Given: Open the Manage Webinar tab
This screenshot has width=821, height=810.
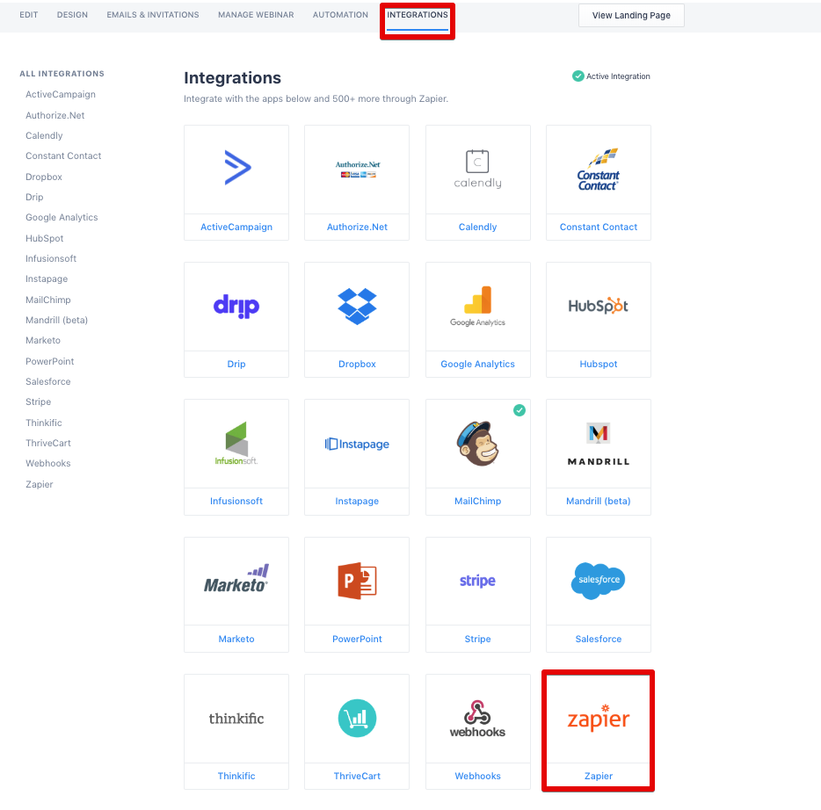Looking at the screenshot, I should [256, 15].
